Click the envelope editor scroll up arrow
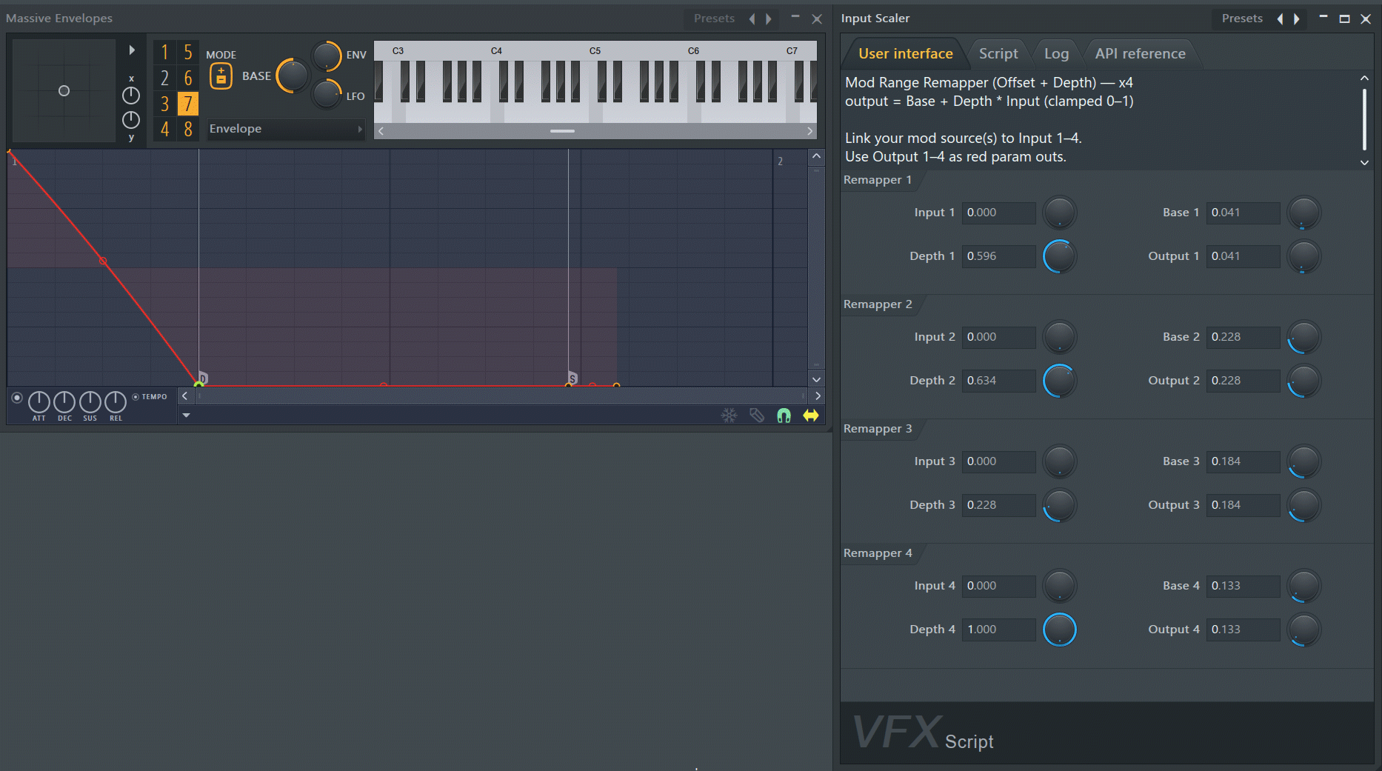The height and width of the screenshot is (771, 1382). (816, 156)
